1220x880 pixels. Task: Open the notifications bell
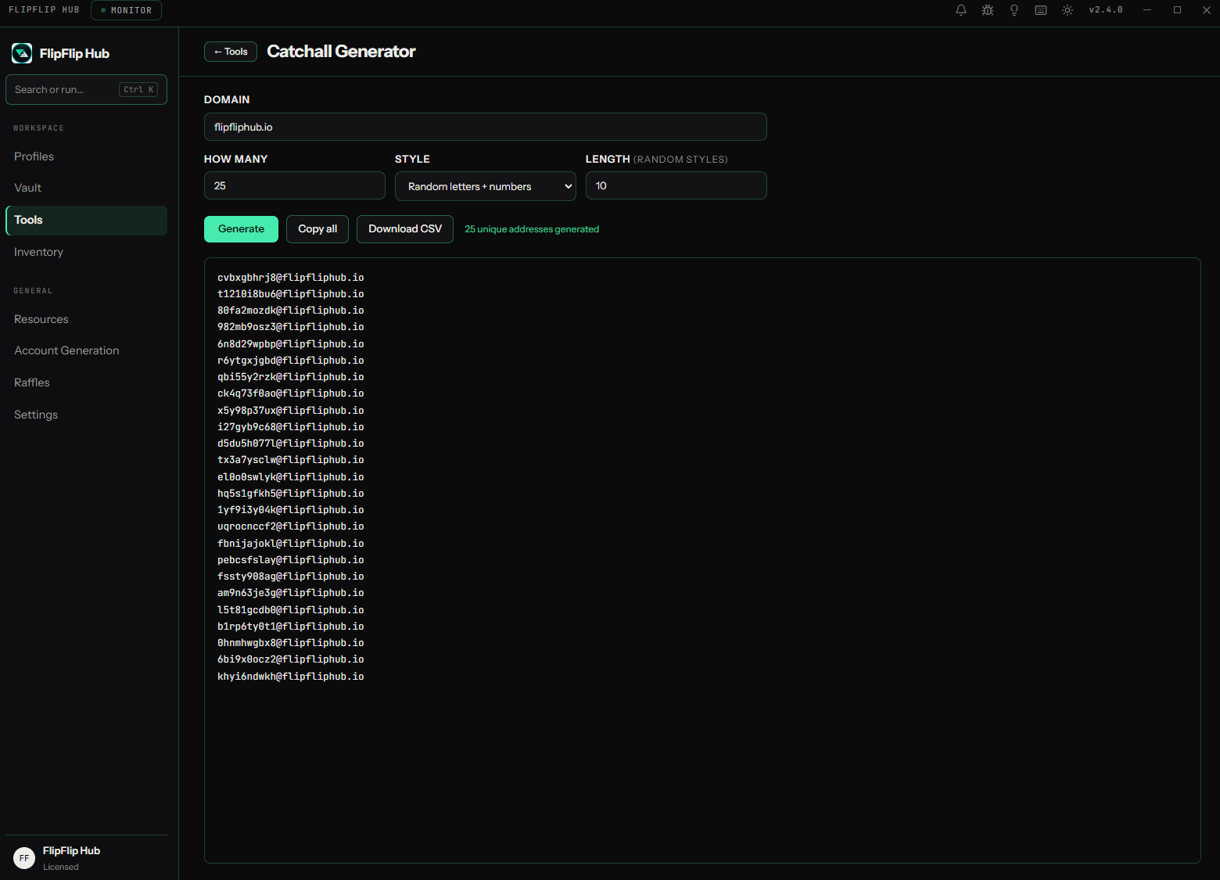click(x=961, y=10)
